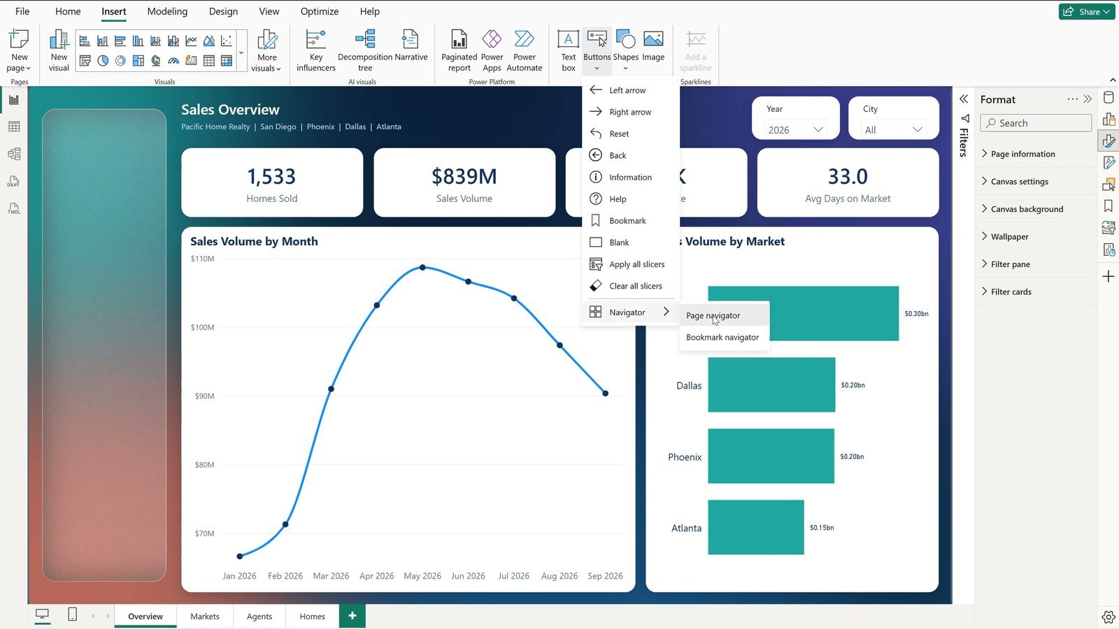The width and height of the screenshot is (1119, 629).
Task: Open the Table view in left sidebar
Action: coord(14,126)
